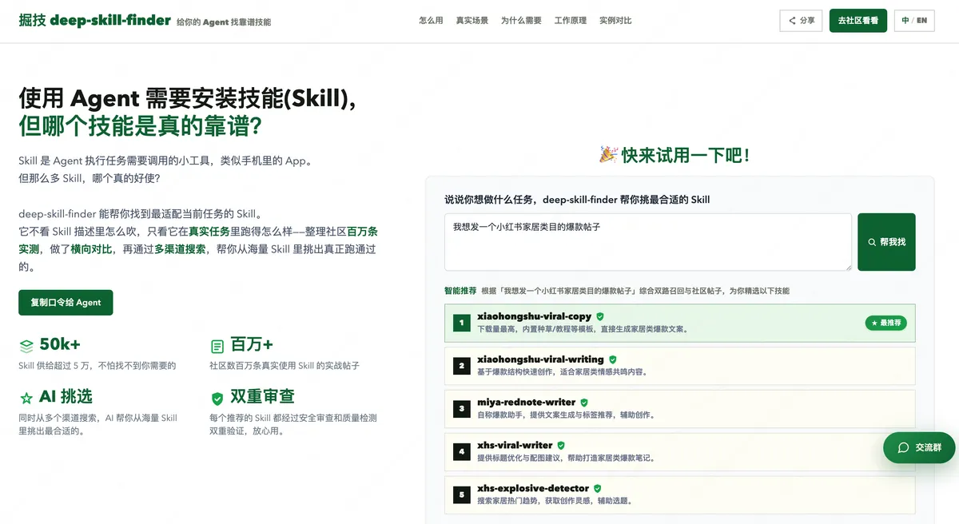Viewport: 959px width, 524px height.
Task: Click verified shield beside xhs-viral-writer
Action: click(x=561, y=446)
